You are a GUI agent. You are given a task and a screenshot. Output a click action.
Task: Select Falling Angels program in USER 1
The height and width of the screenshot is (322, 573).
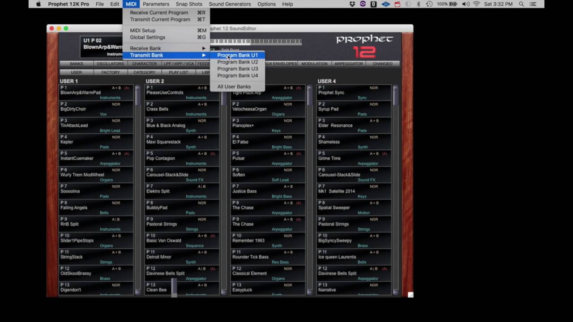coord(96,208)
